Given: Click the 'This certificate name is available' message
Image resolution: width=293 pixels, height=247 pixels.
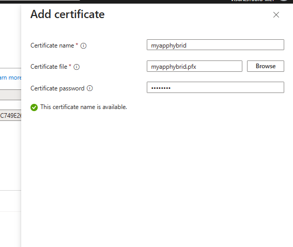Looking at the screenshot, I should (84, 107).
